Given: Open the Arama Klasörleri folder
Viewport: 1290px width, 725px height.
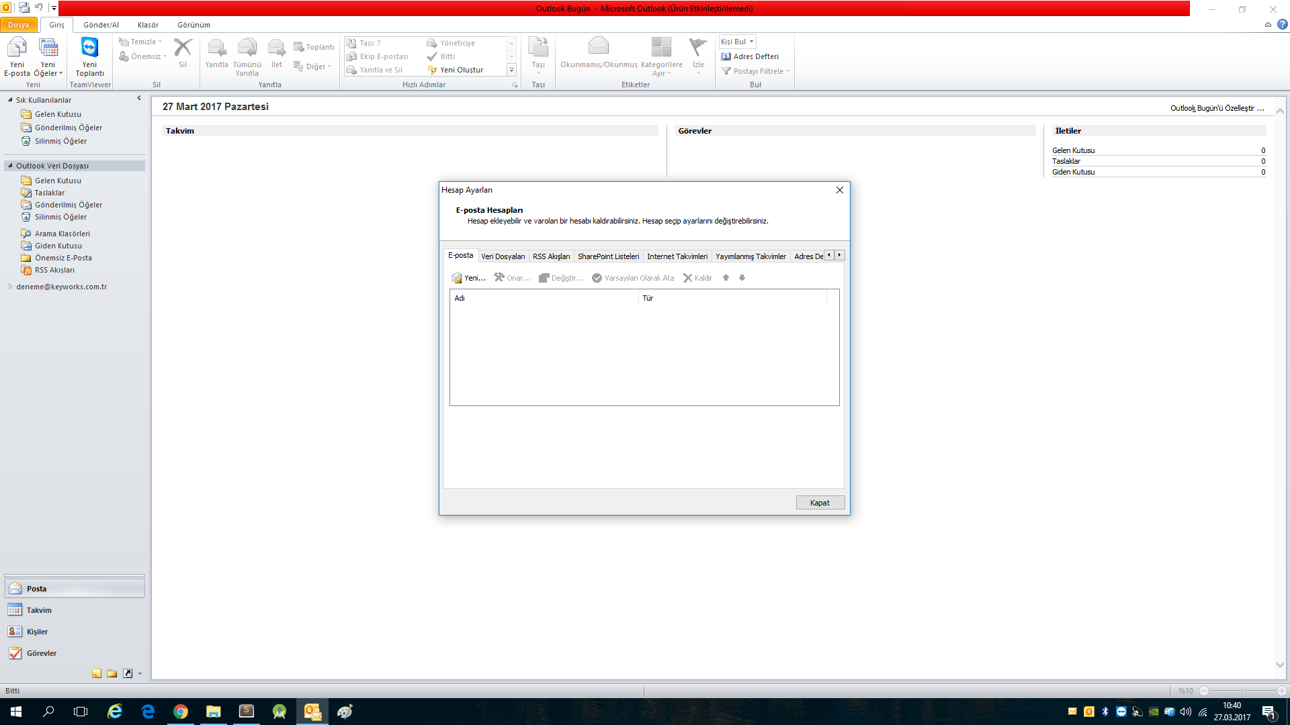Looking at the screenshot, I should coord(62,234).
